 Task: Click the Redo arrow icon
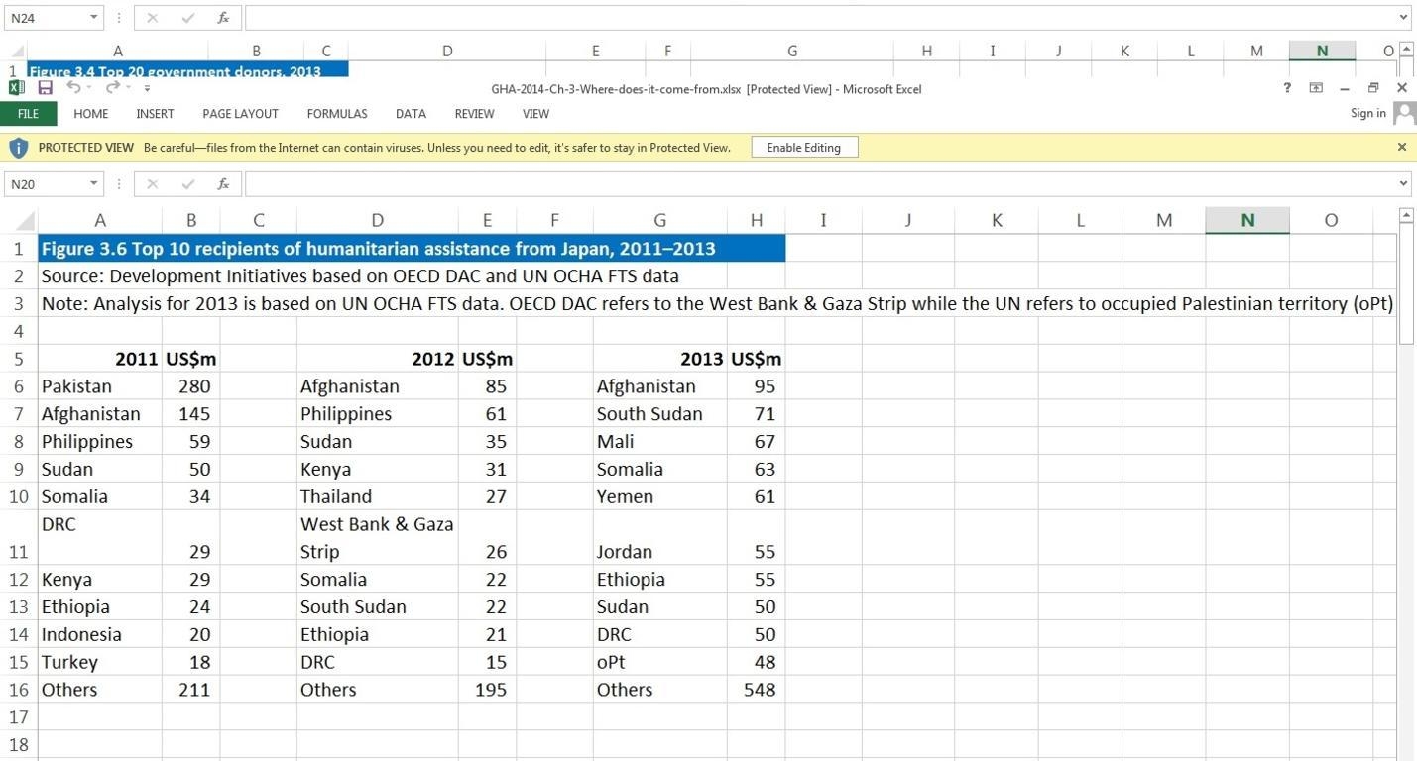(x=112, y=87)
